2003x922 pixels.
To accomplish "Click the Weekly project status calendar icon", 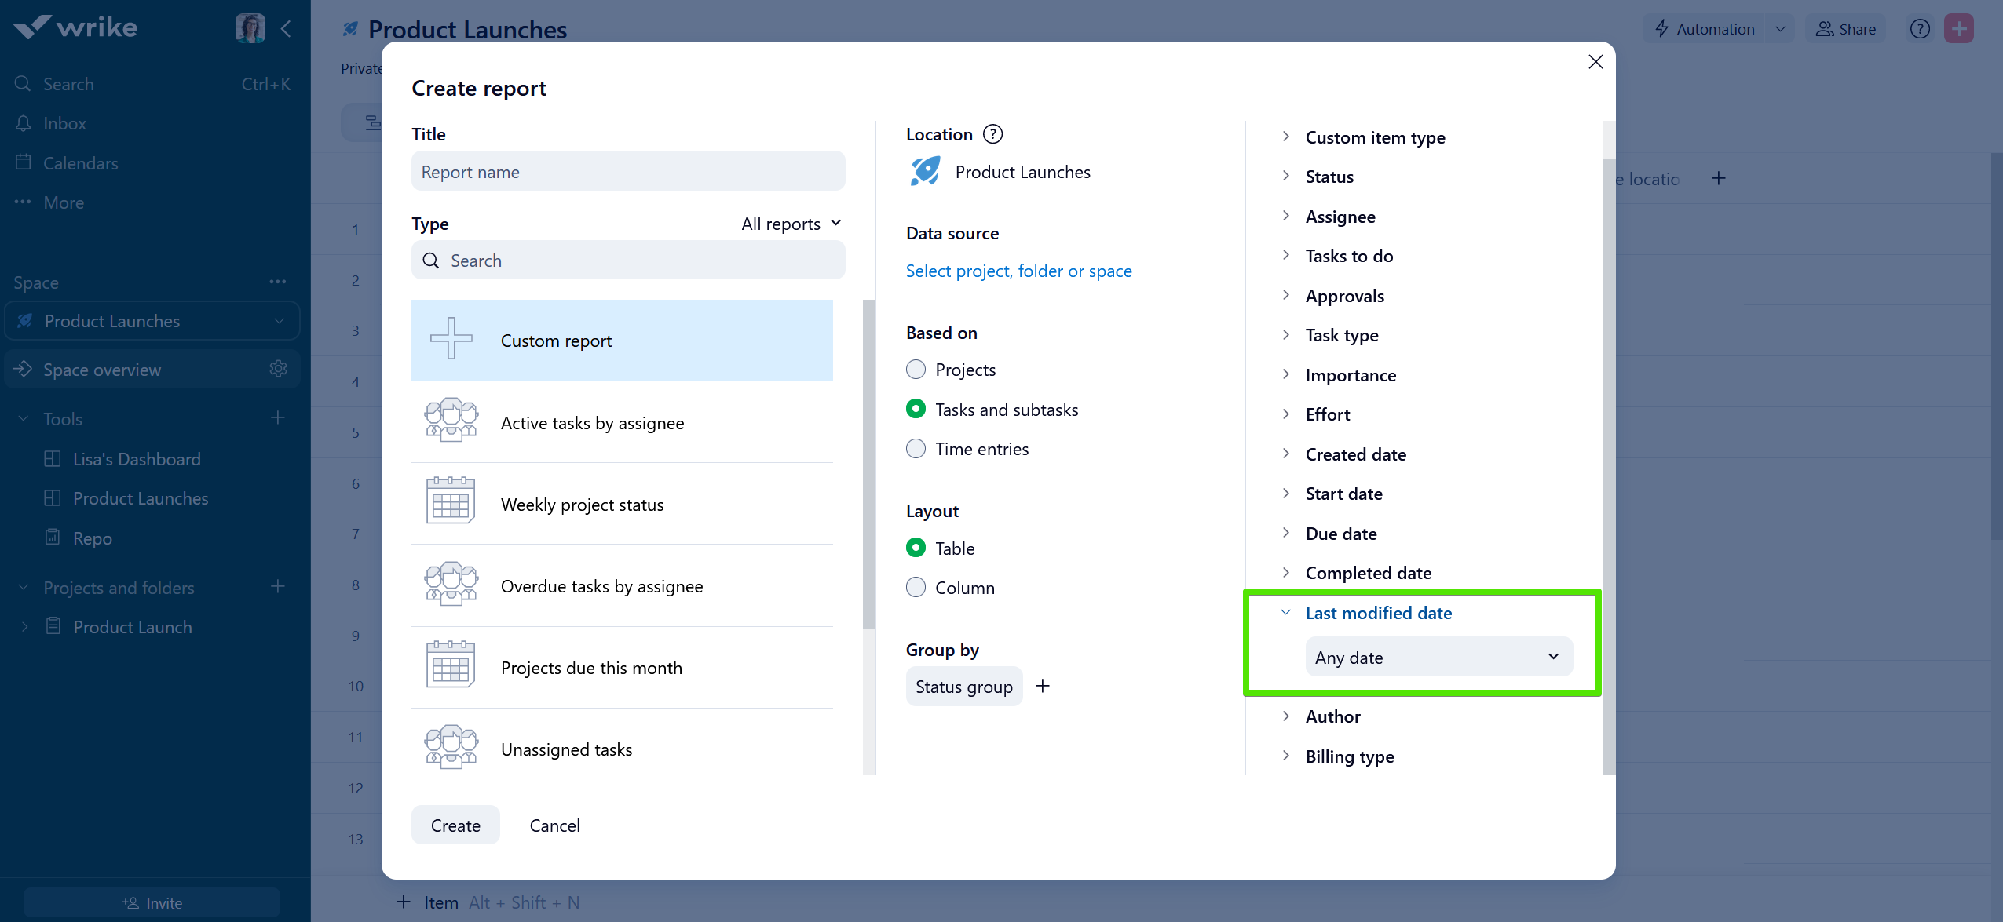I will 451,502.
